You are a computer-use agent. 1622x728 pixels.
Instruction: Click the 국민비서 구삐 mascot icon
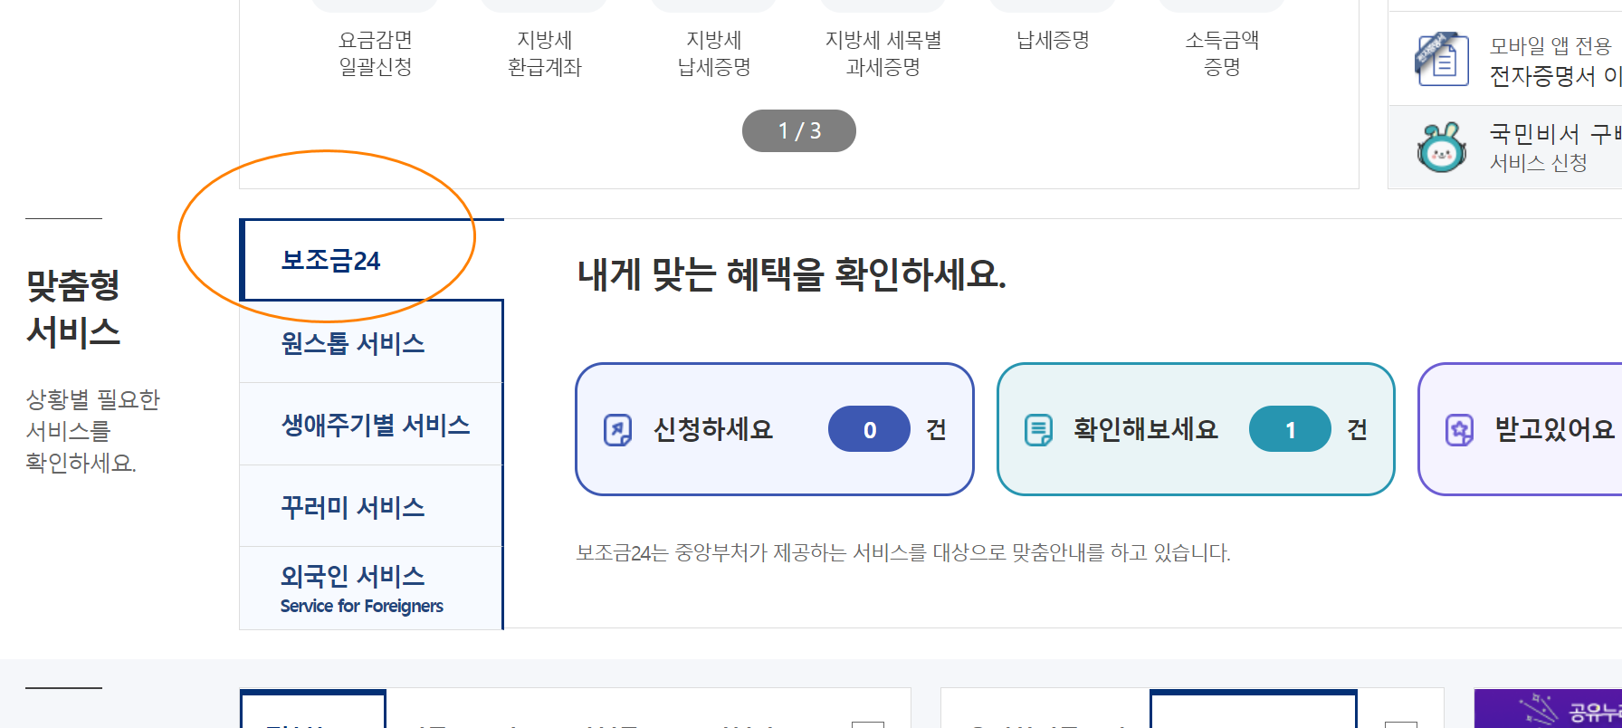(x=1441, y=148)
